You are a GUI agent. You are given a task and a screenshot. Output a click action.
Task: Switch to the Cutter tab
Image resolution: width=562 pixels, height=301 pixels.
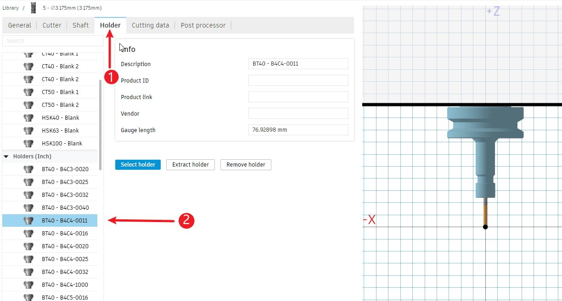52,25
